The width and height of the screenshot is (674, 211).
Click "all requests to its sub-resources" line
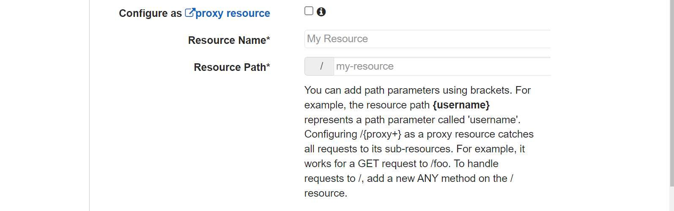[x=379, y=149]
